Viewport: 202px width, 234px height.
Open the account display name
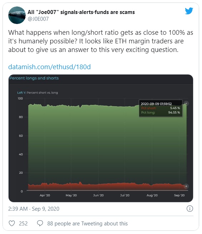tap(81, 12)
